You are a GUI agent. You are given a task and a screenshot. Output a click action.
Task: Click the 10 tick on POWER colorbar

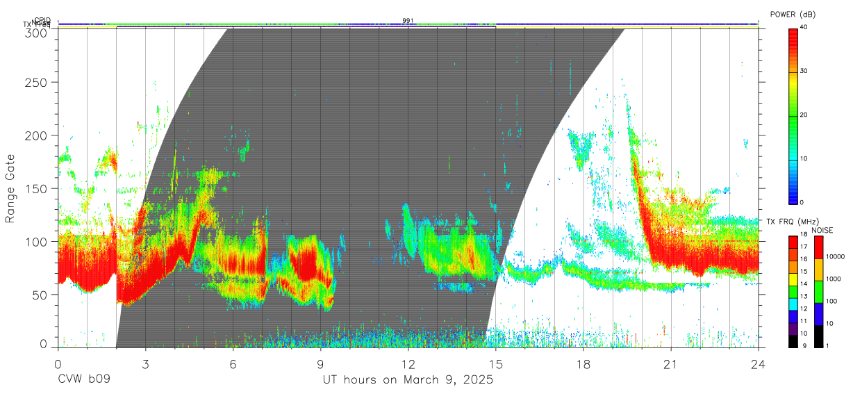click(x=804, y=158)
